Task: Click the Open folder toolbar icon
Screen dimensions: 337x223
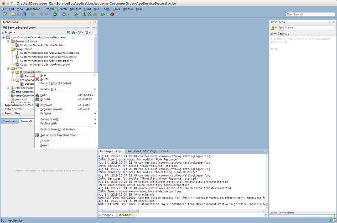Action: 13,14
